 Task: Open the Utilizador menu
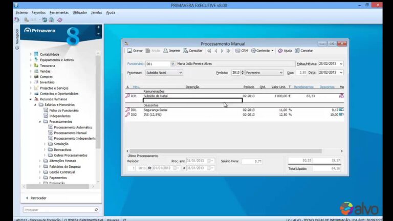[x=80, y=12]
